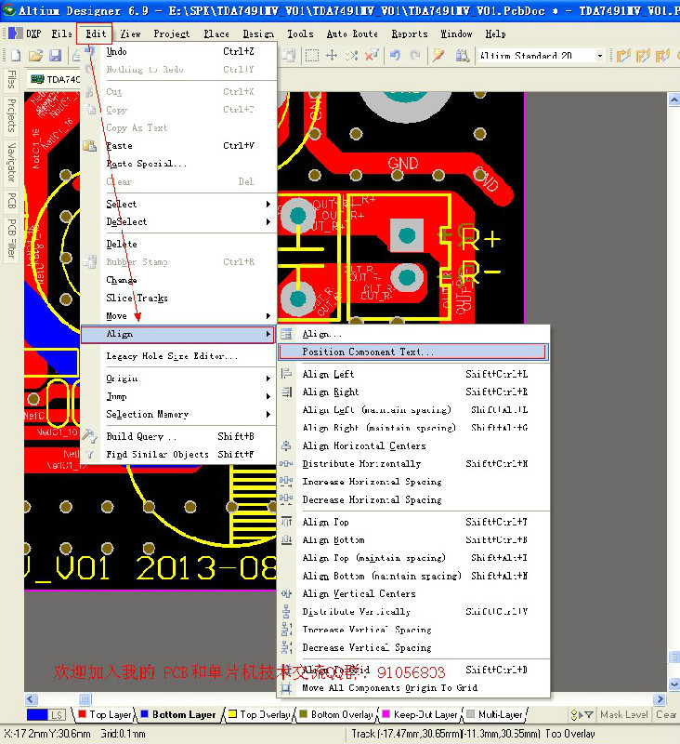Expand the Origin submenu
680x744 pixels.
pos(178,379)
